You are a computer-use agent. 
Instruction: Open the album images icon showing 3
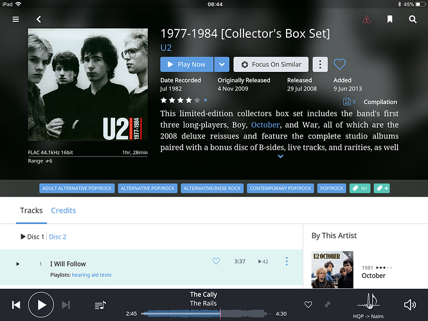pyautogui.click(x=349, y=101)
